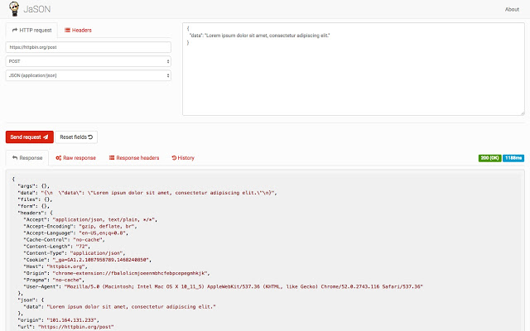Open the Response headers tab
Image resolution: width=530 pixels, height=331 pixels.
pyautogui.click(x=134, y=158)
